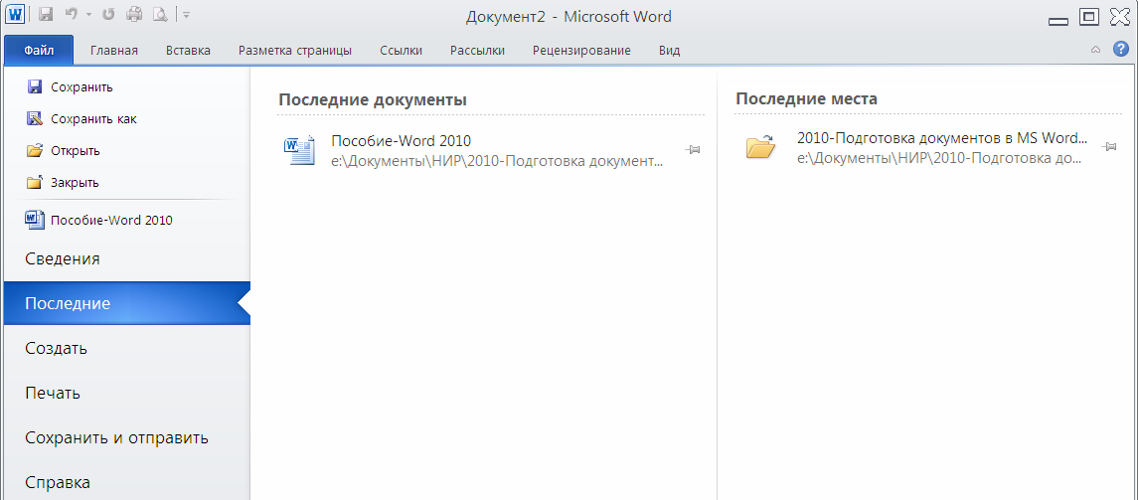Open the Вид tab

(x=669, y=50)
